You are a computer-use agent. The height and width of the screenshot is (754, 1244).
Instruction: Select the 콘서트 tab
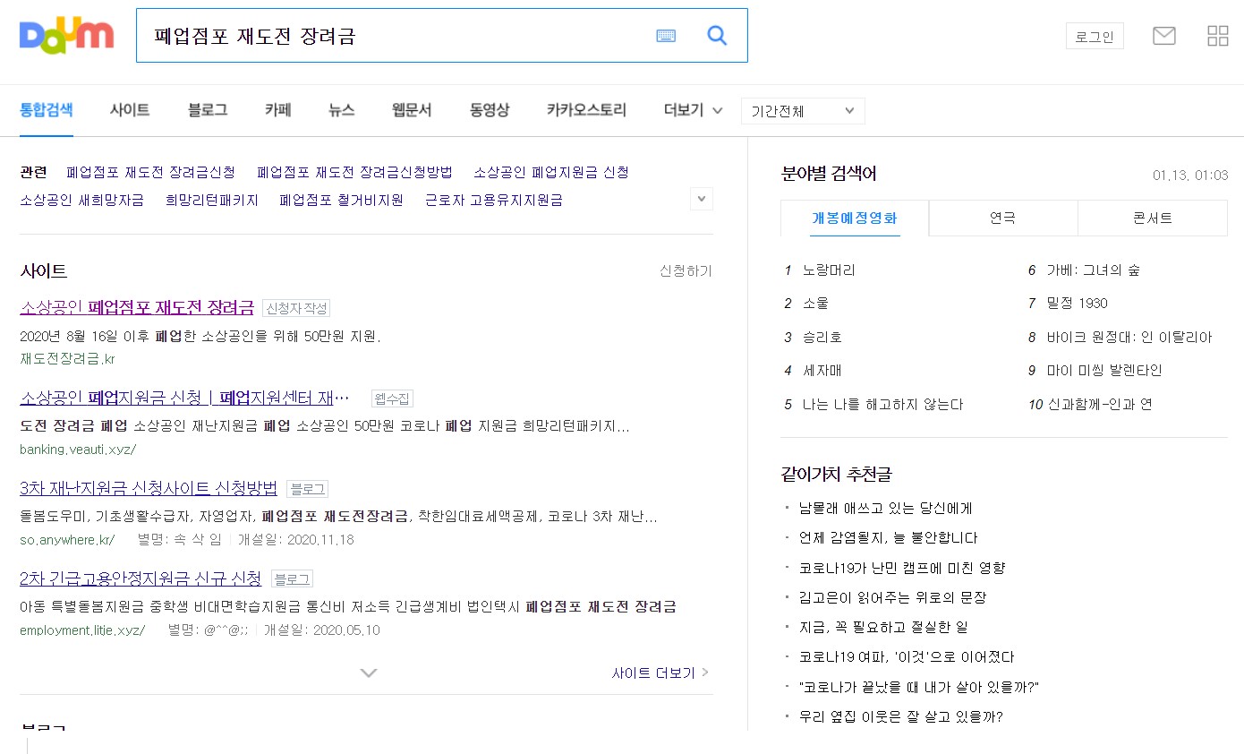[x=1152, y=218]
